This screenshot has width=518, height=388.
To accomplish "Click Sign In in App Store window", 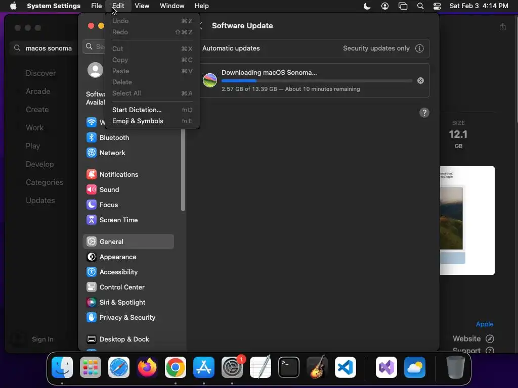I will point(42,339).
